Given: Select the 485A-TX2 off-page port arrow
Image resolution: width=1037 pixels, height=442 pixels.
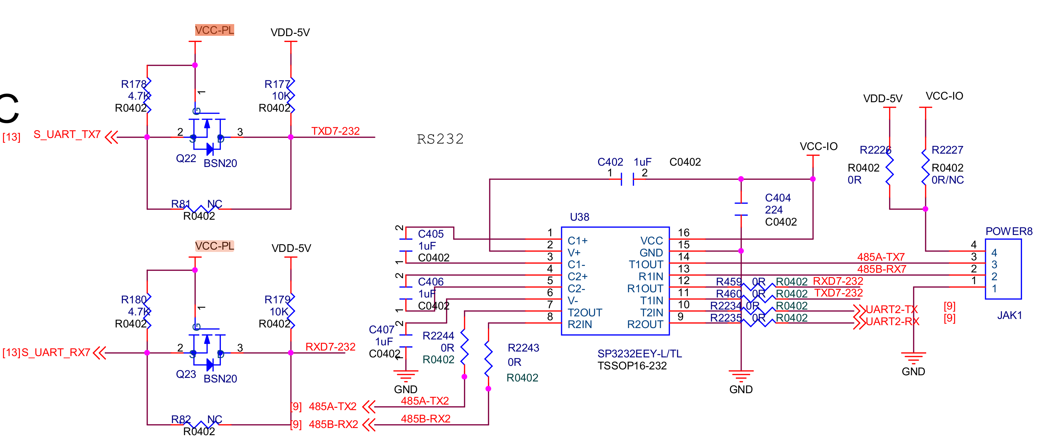Looking at the screenshot, I should click(369, 407).
